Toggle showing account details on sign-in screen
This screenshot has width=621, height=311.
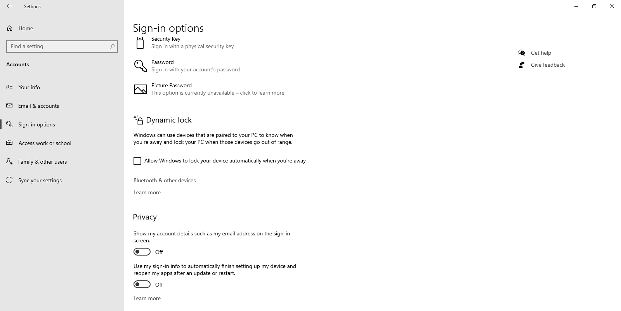coord(142,252)
